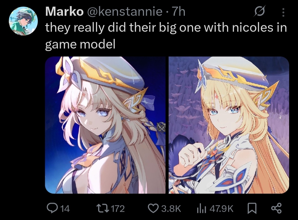Viewport: 298px width, 220px height.
Task: Like the tweet with heart icon
Action: click(x=153, y=208)
